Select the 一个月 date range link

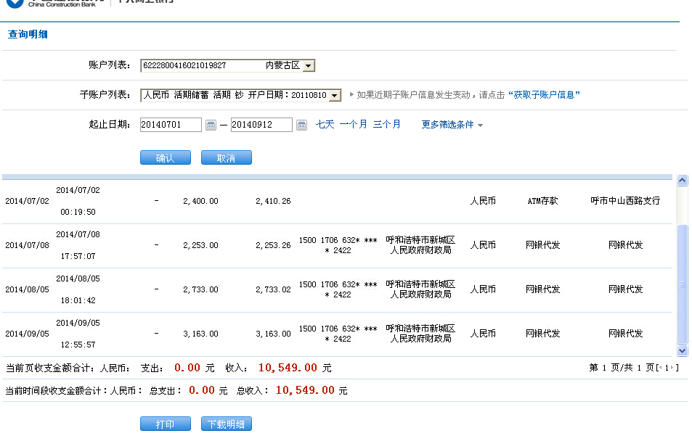click(x=353, y=124)
